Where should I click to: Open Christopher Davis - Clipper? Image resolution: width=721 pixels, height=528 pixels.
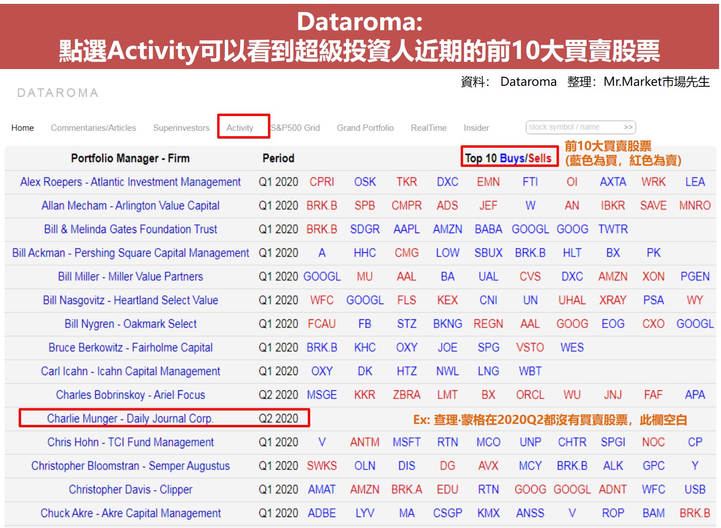click(130, 490)
